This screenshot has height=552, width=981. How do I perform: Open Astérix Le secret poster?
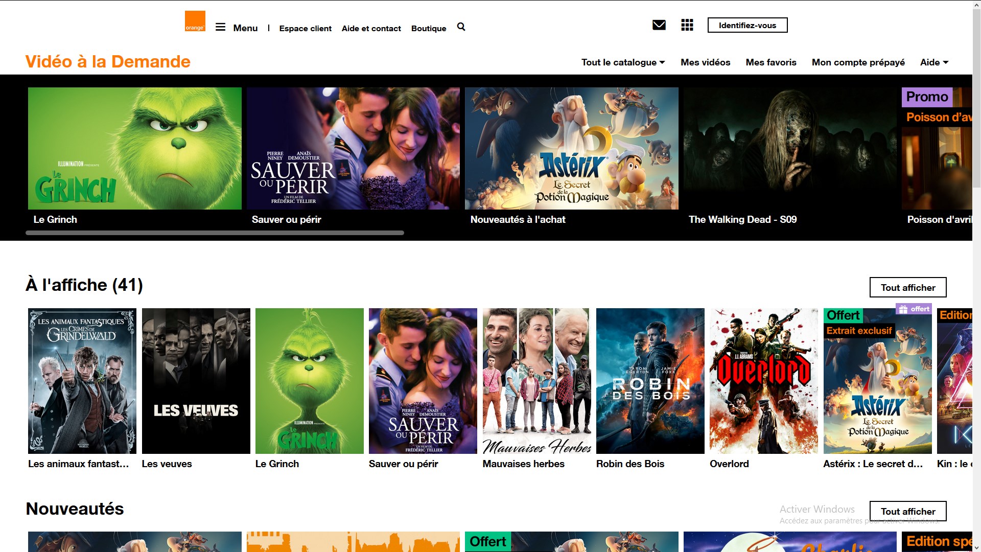point(877,381)
